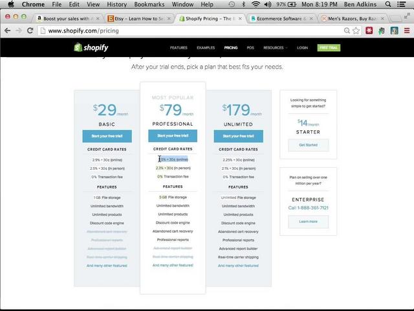Click the $179 Unlimited price text
Image resolution: width=414 pixels, height=311 pixels.
pyautogui.click(x=242, y=109)
